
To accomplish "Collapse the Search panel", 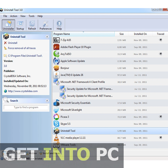I will 47,100.
